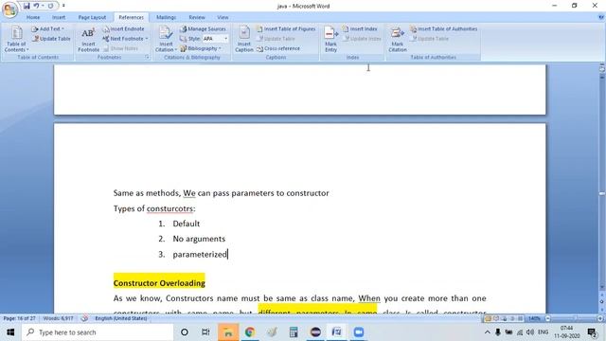Insert a footnote with AB1 button
606x341 pixels.
(88, 39)
